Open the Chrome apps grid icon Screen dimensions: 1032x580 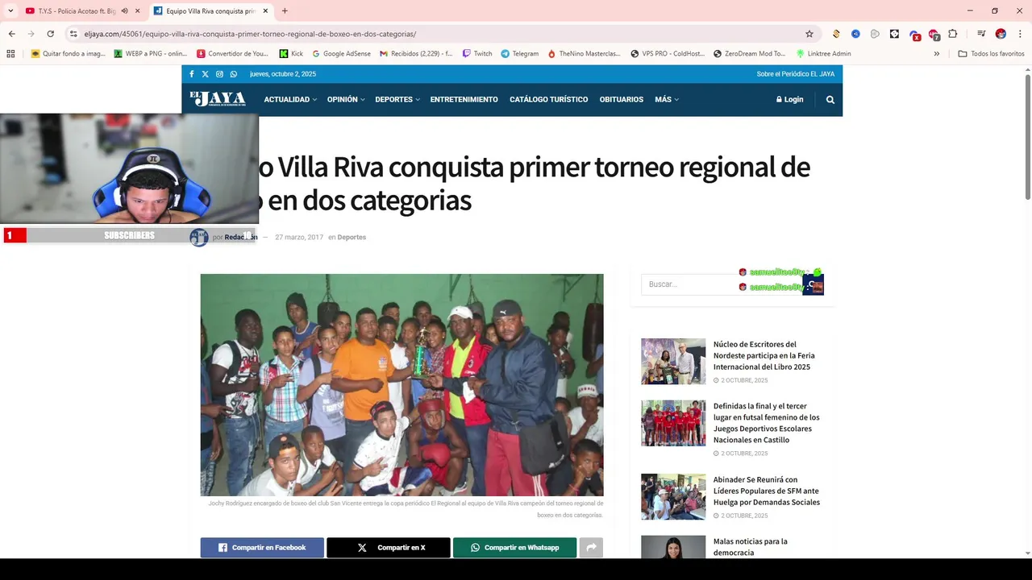coord(10,54)
